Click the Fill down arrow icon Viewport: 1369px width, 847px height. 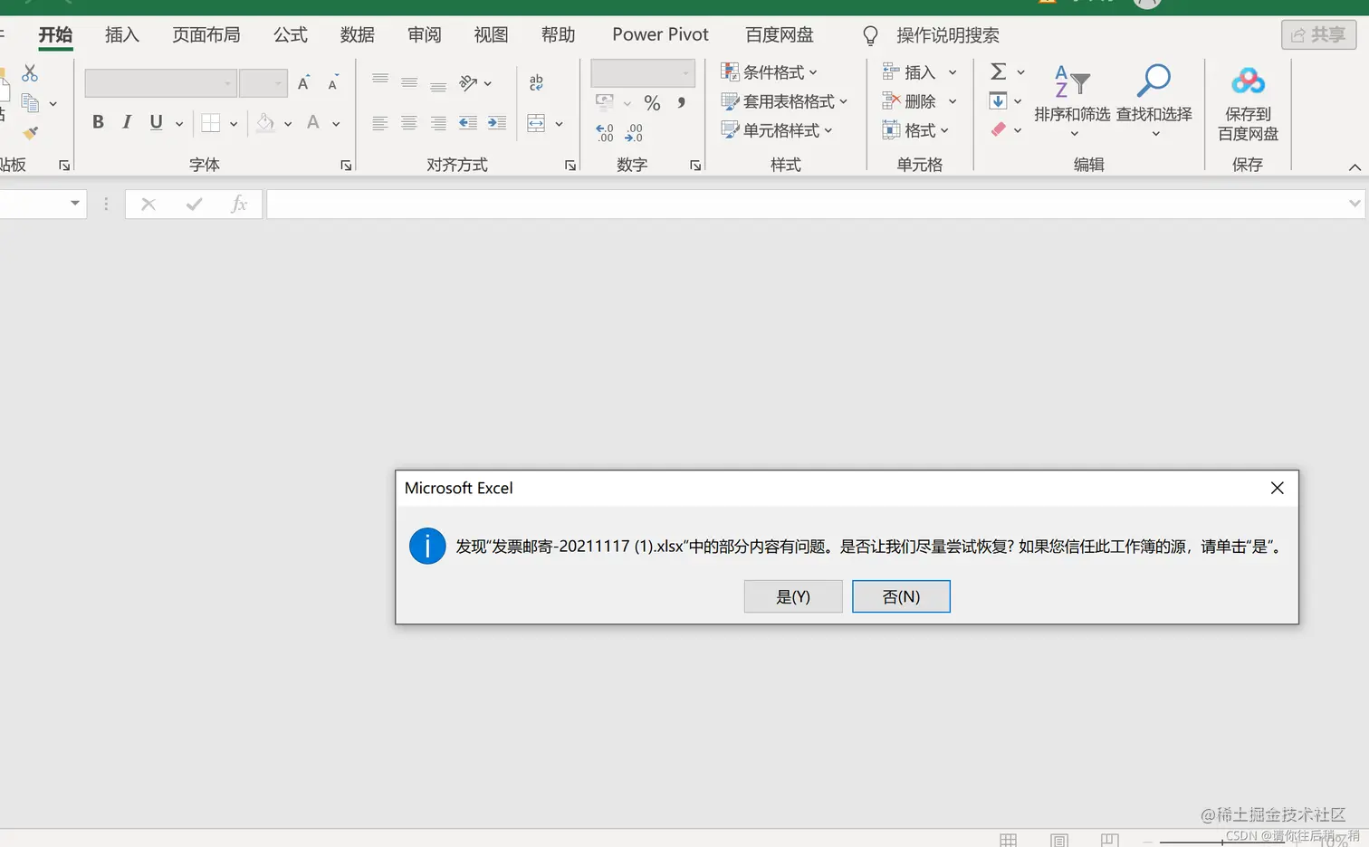pyautogui.click(x=998, y=101)
